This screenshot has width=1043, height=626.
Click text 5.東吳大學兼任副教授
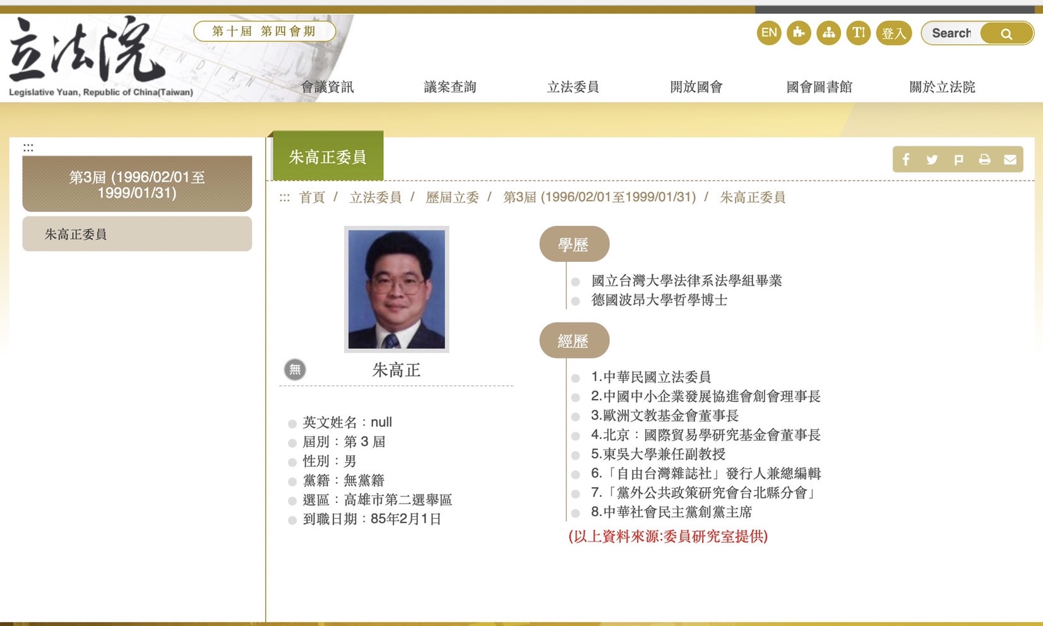[658, 454]
